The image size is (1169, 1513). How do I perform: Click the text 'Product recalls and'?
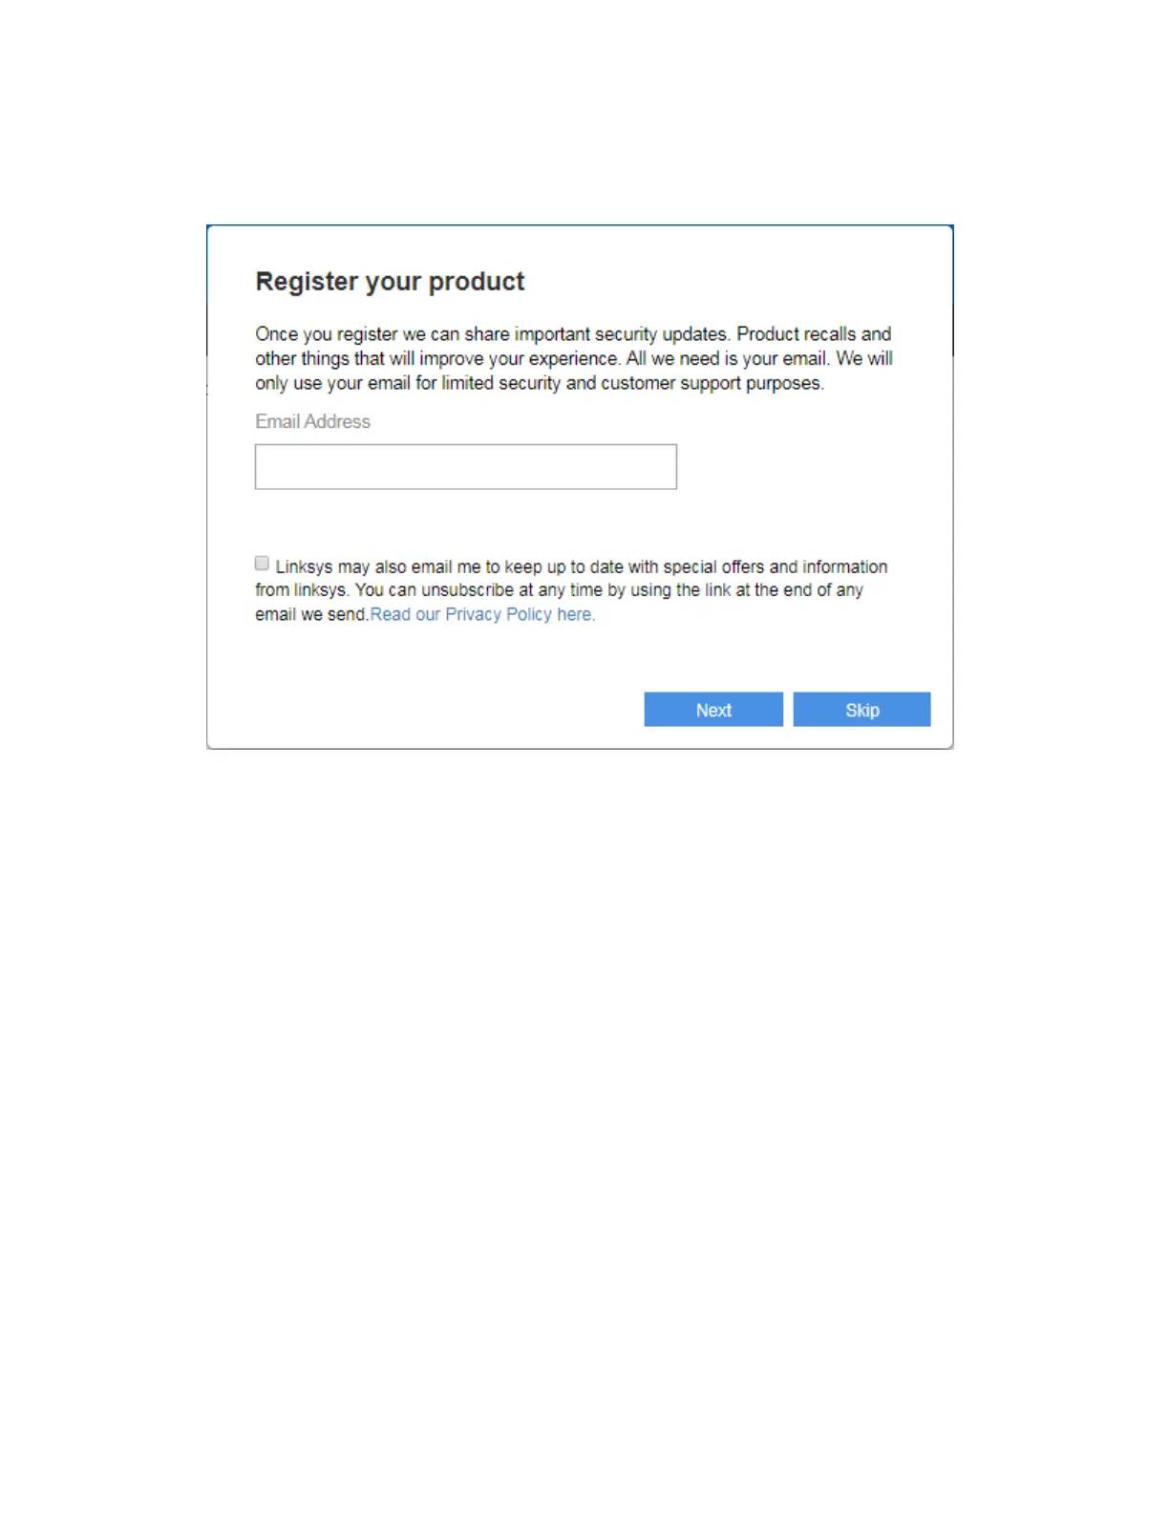[814, 334]
